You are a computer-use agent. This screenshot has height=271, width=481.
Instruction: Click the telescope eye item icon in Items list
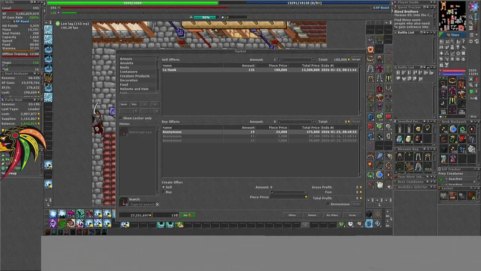pos(124,132)
